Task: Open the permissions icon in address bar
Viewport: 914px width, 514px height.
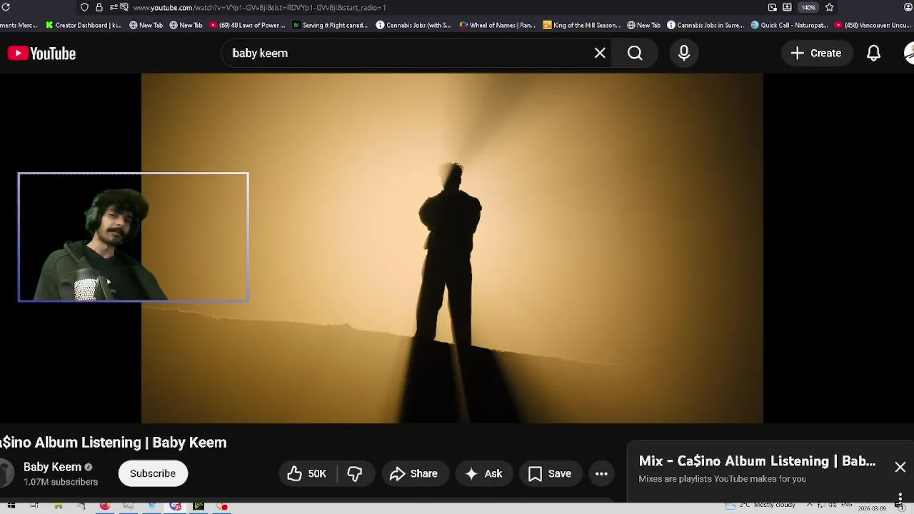Action: 114,7
